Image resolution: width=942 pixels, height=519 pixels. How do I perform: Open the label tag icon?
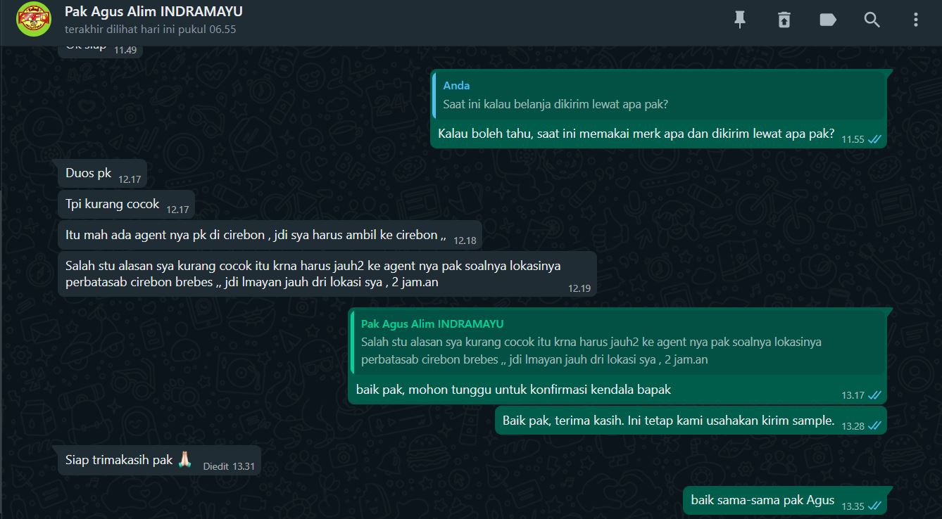pos(828,20)
